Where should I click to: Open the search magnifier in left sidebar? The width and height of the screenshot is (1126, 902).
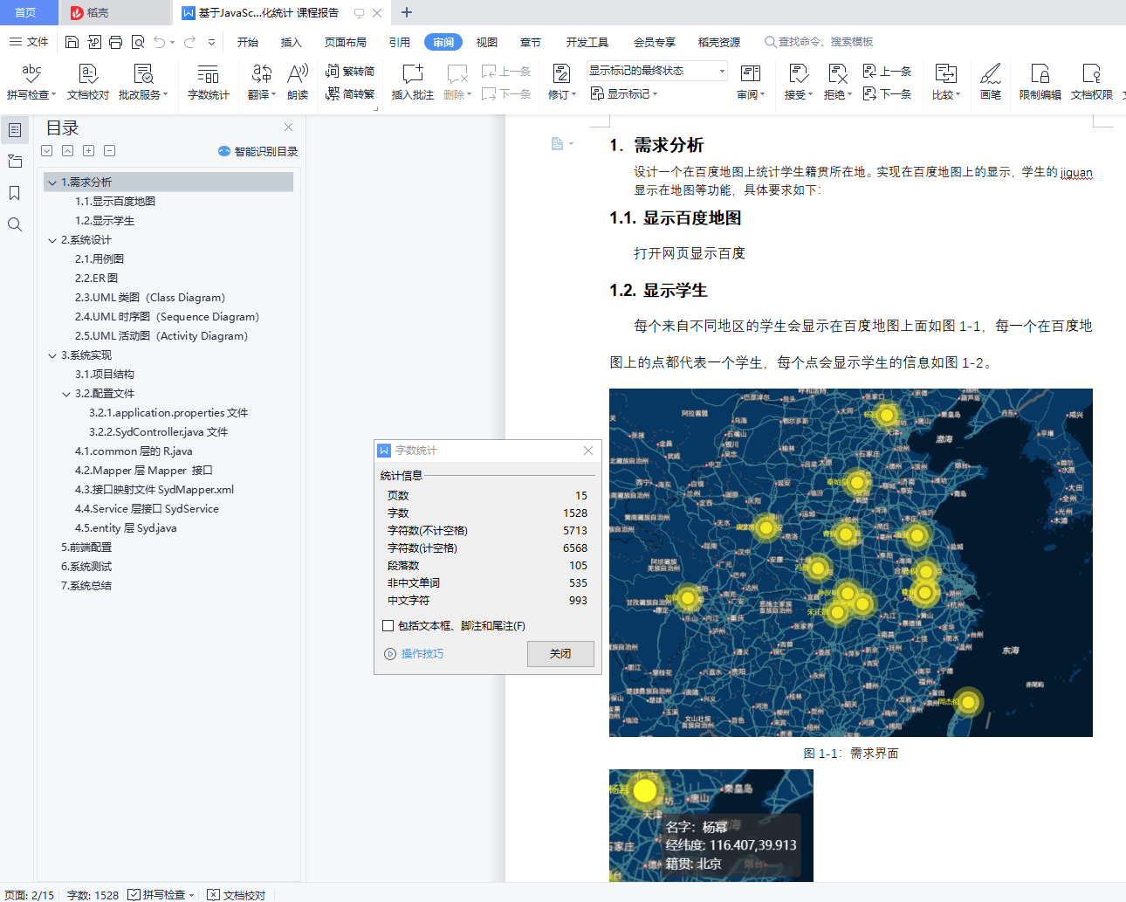click(15, 224)
